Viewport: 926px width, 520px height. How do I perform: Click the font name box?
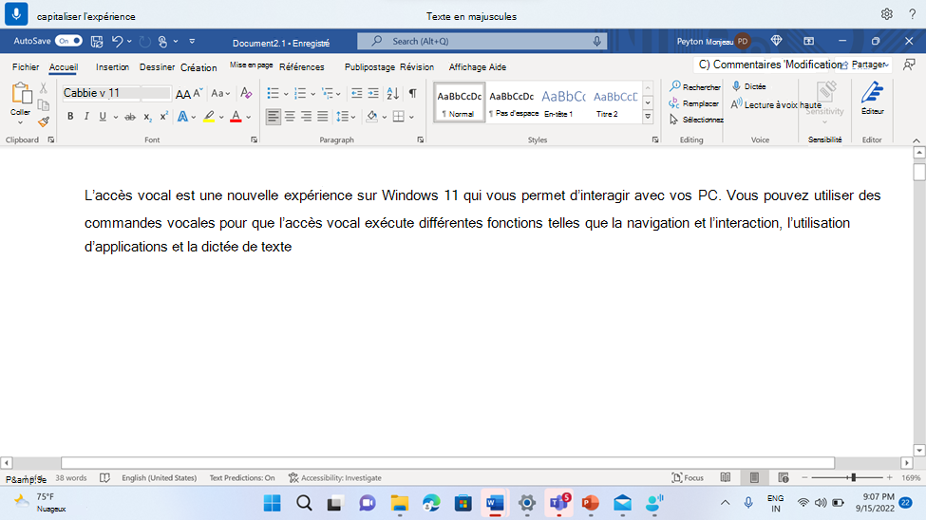click(101, 93)
